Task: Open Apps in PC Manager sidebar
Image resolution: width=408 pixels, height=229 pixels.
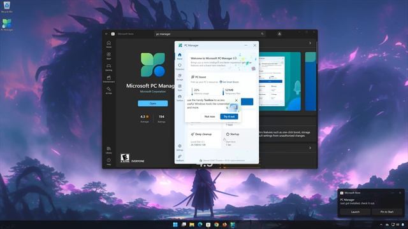Action: (x=180, y=87)
